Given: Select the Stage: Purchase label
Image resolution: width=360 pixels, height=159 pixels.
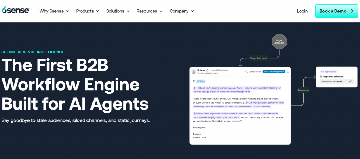Looking at the screenshot, I should 258,58.
